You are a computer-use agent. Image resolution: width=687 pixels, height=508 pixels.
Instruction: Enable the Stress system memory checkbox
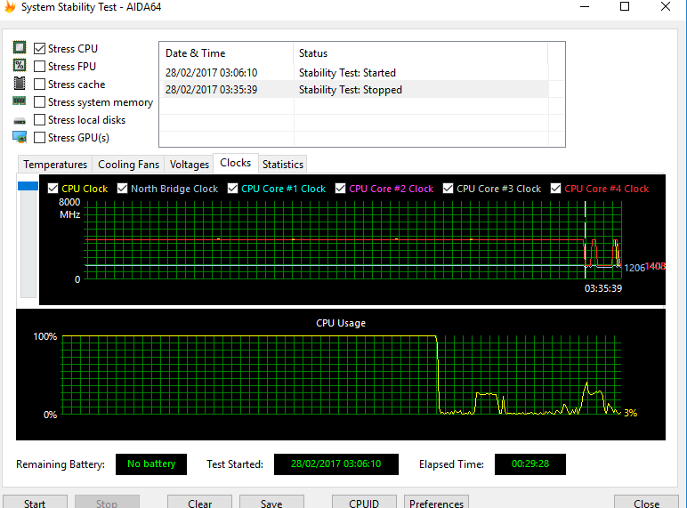[39, 102]
